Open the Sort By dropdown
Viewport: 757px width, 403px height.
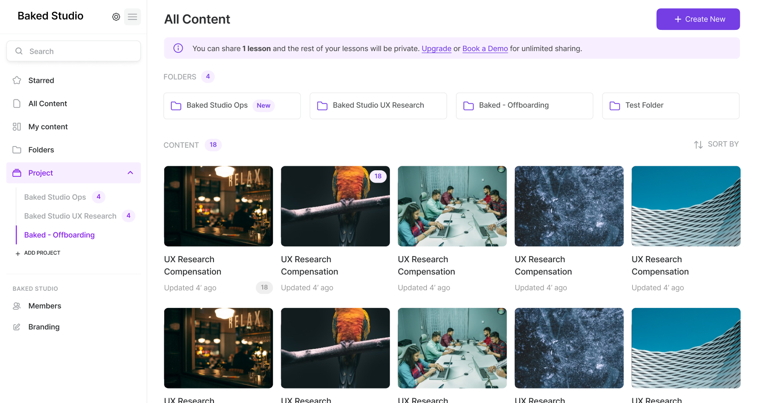click(x=716, y=144)
